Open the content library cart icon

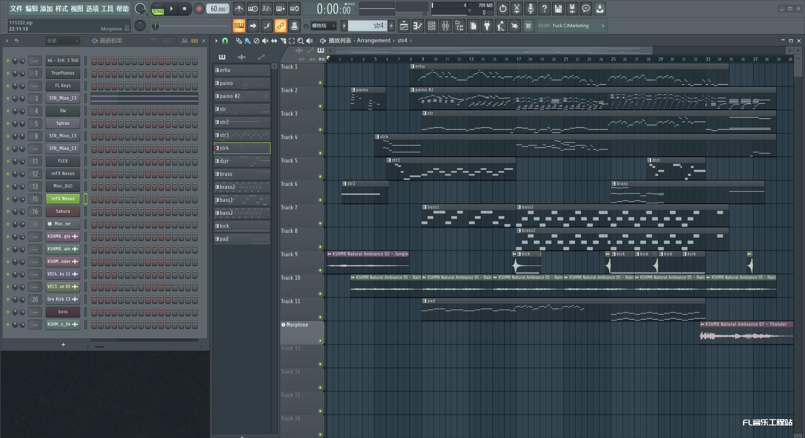[528, 26]
